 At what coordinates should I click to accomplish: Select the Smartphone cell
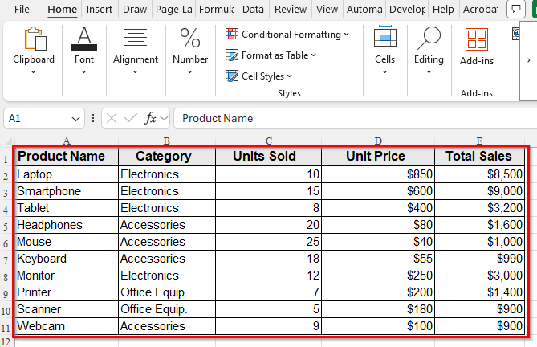67,191
